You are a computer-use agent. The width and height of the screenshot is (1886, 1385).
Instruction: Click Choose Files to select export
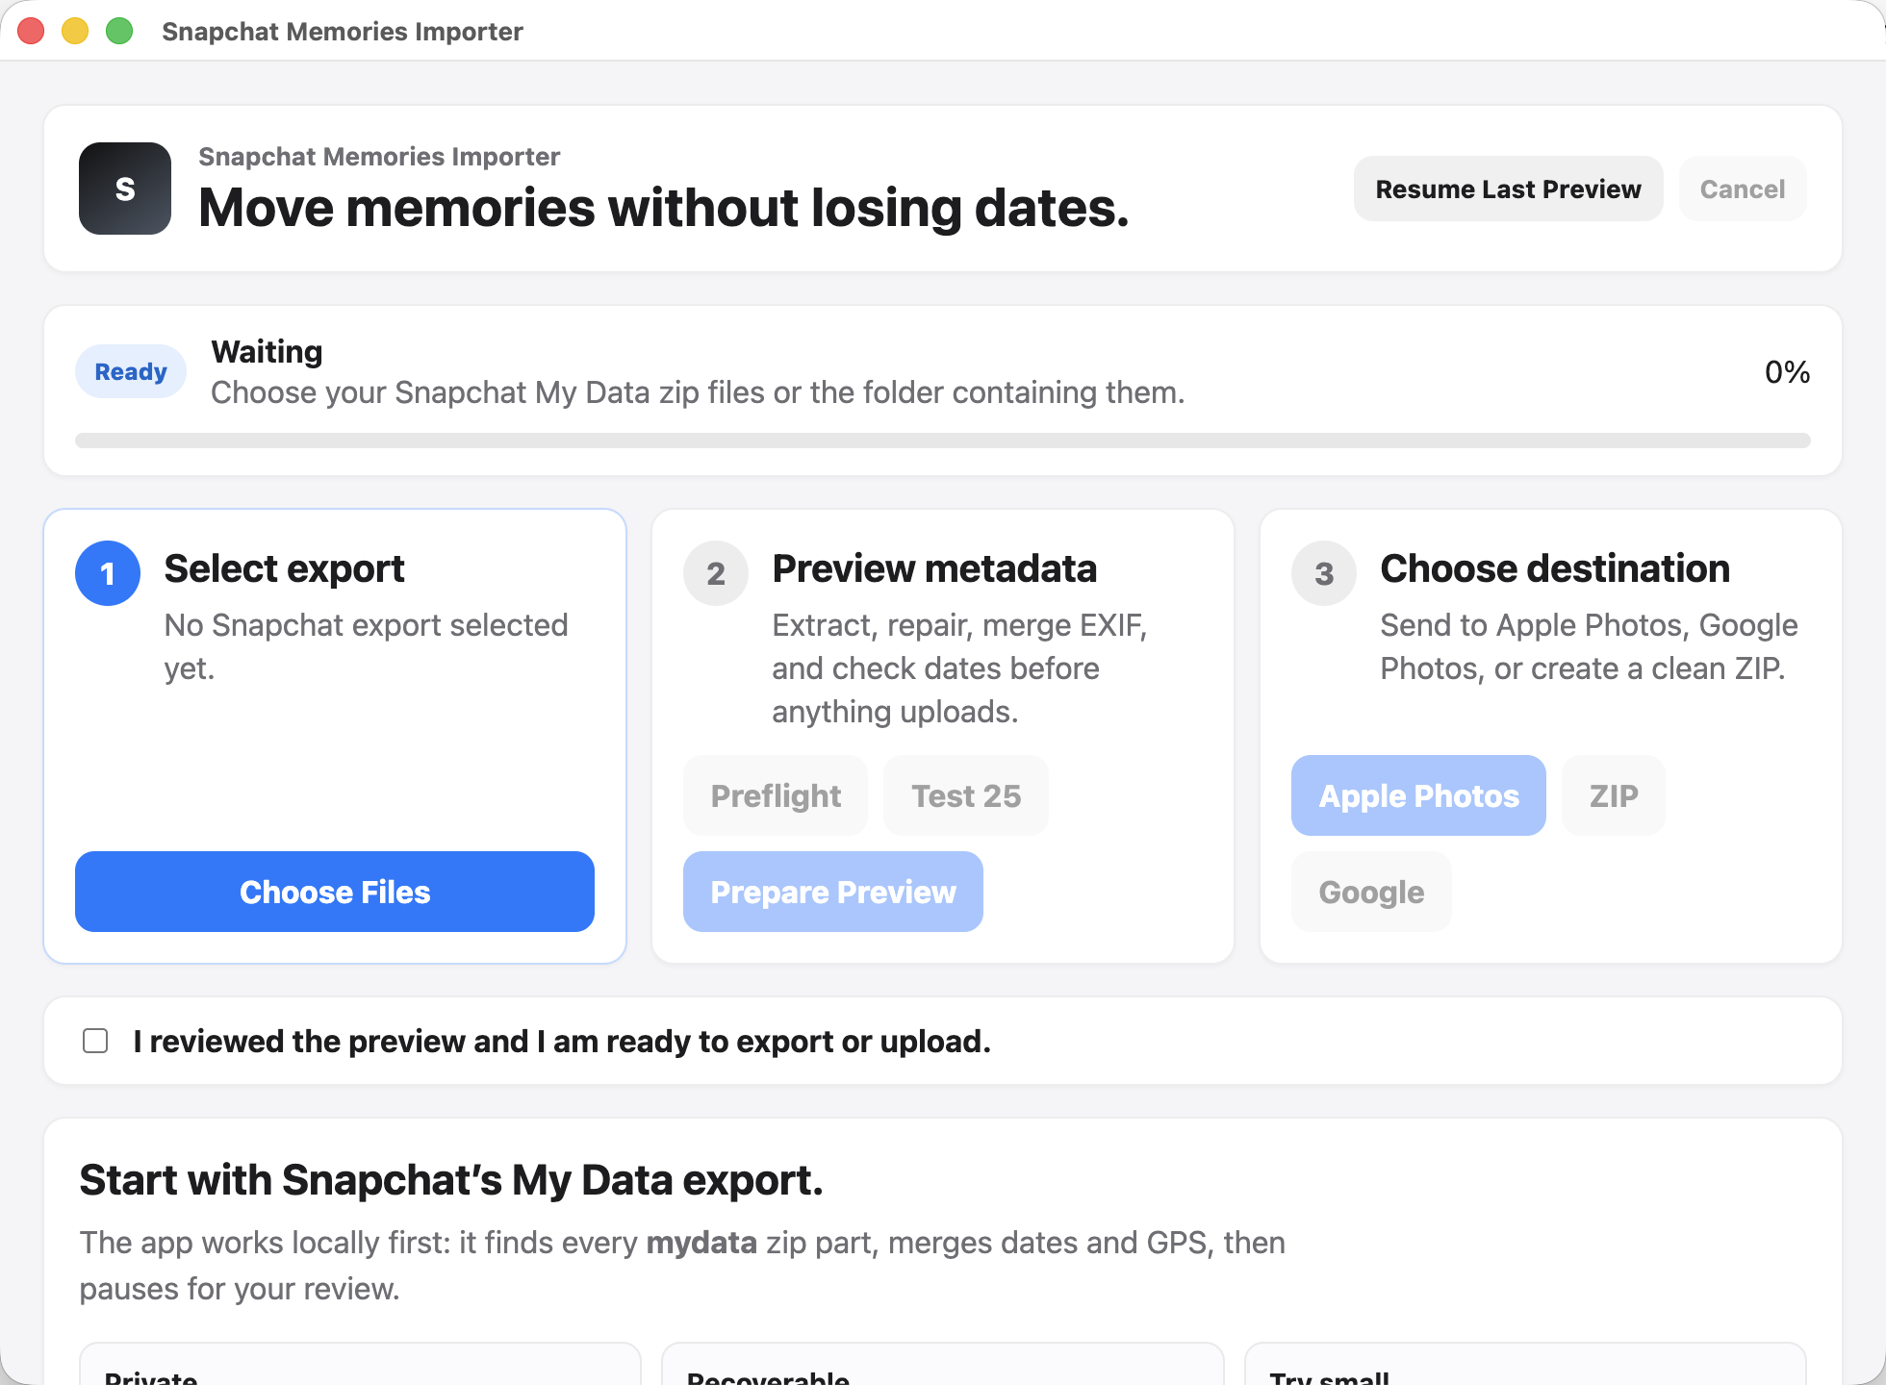[x=335, y=892]
